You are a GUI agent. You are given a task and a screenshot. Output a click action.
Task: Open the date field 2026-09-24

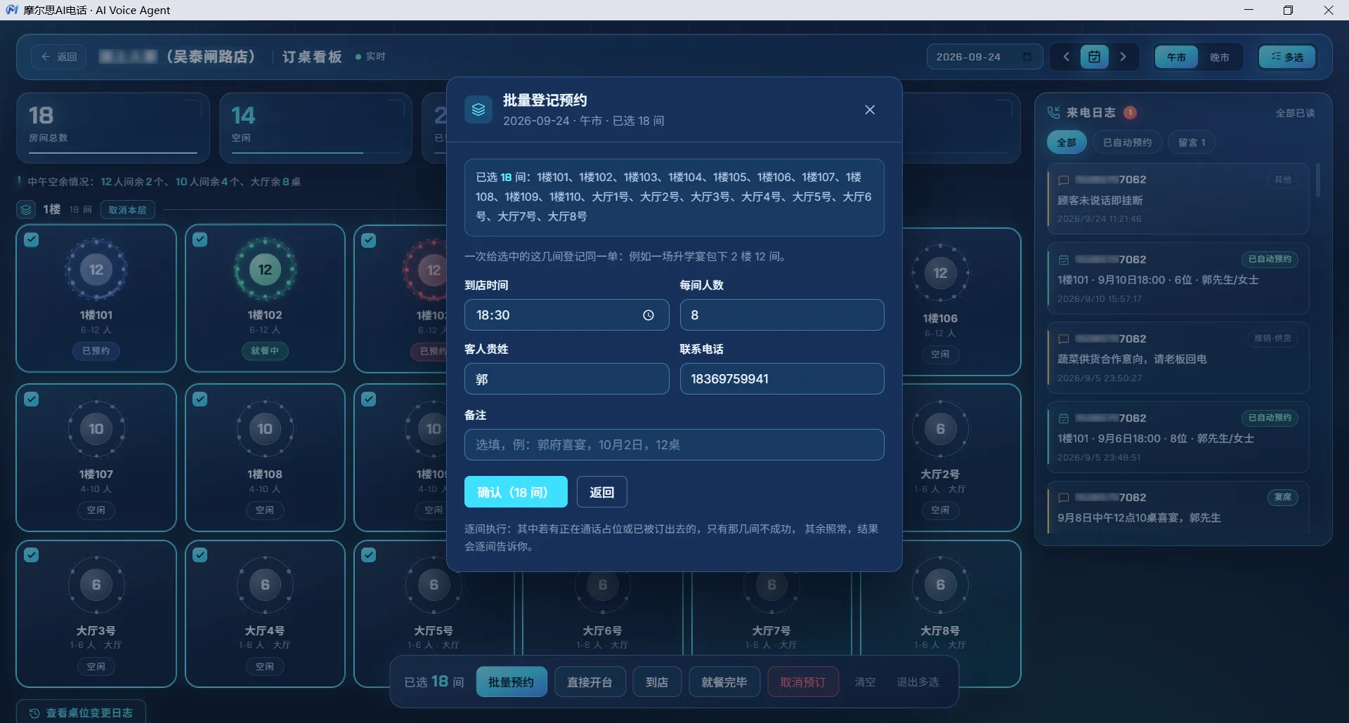[x=984, y=57]
